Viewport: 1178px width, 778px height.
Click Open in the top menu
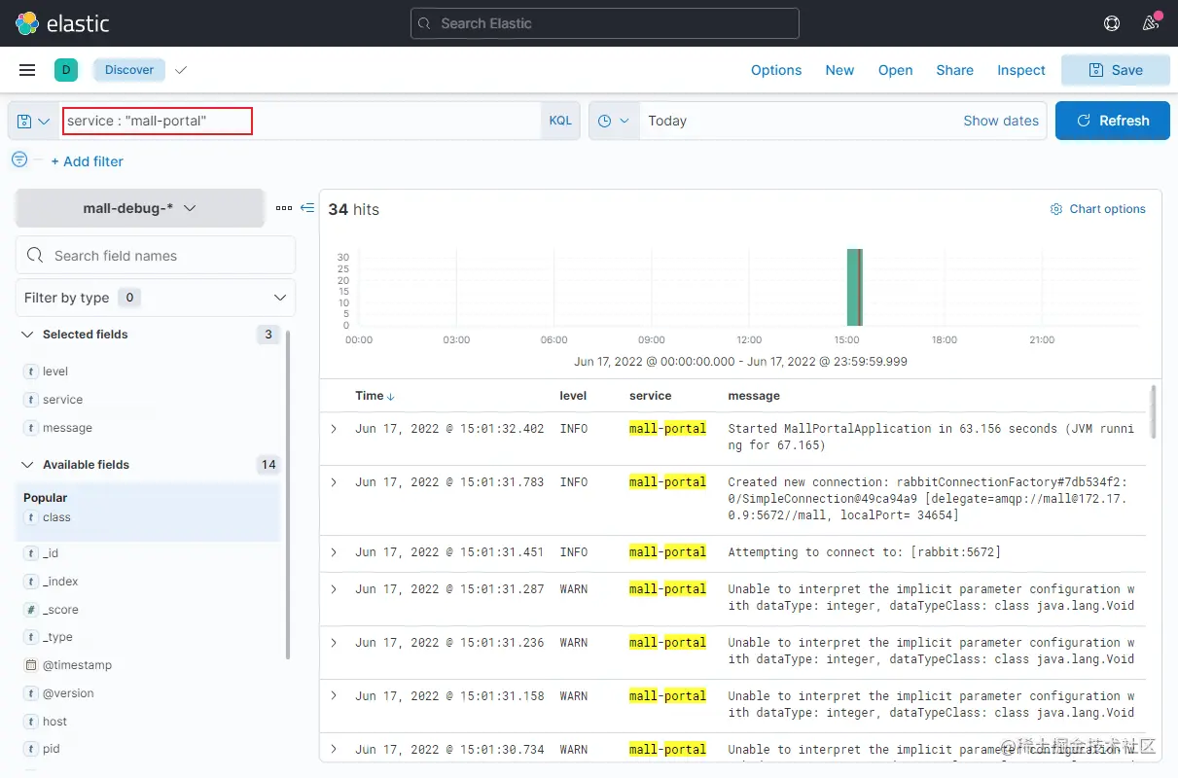click(895, 70)
